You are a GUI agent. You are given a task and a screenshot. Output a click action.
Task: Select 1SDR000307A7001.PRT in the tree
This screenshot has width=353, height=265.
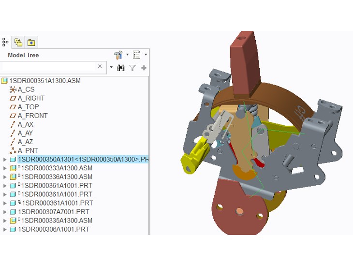pos(53,212)
